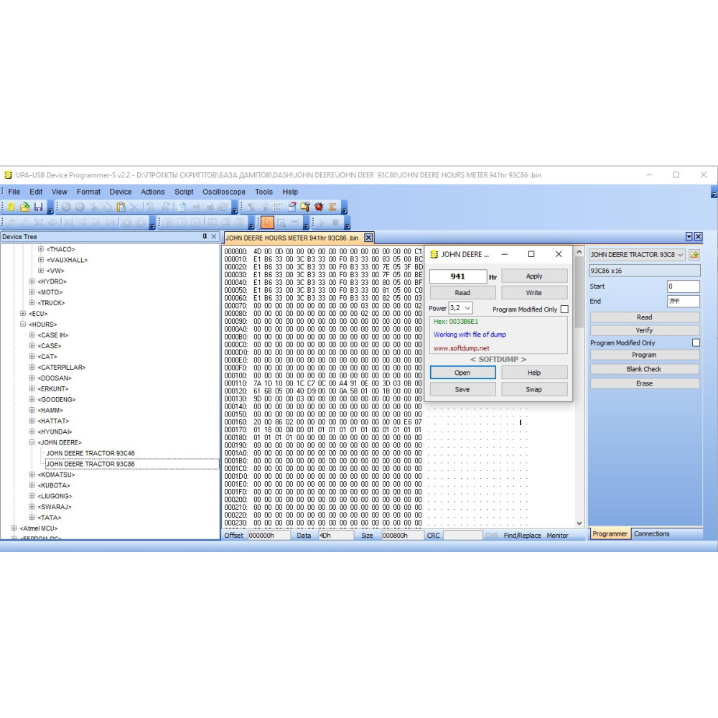Viewport: 718px width, 718px height.
Task: Click Apply in the JOHN DEERE dialog
Action: pyautogui.click(x=534, y=276)
